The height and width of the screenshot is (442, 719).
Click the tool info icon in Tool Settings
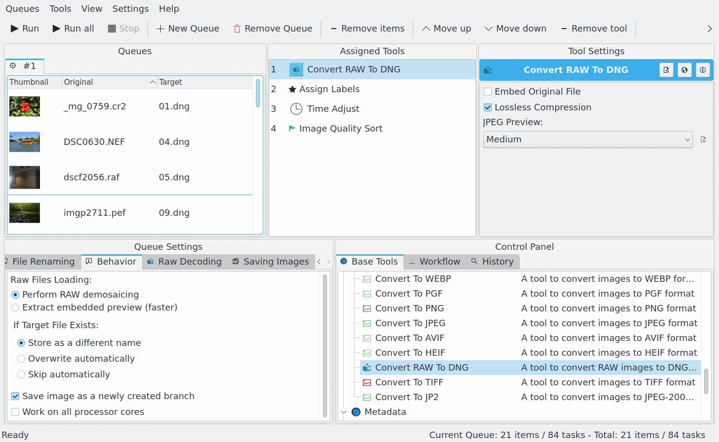[703, 69]
